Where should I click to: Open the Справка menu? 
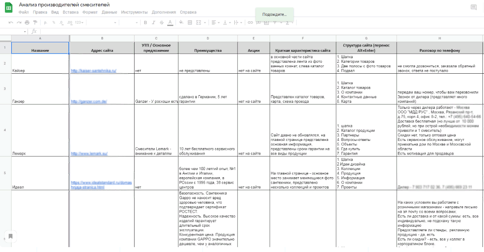tap(188, 12)
